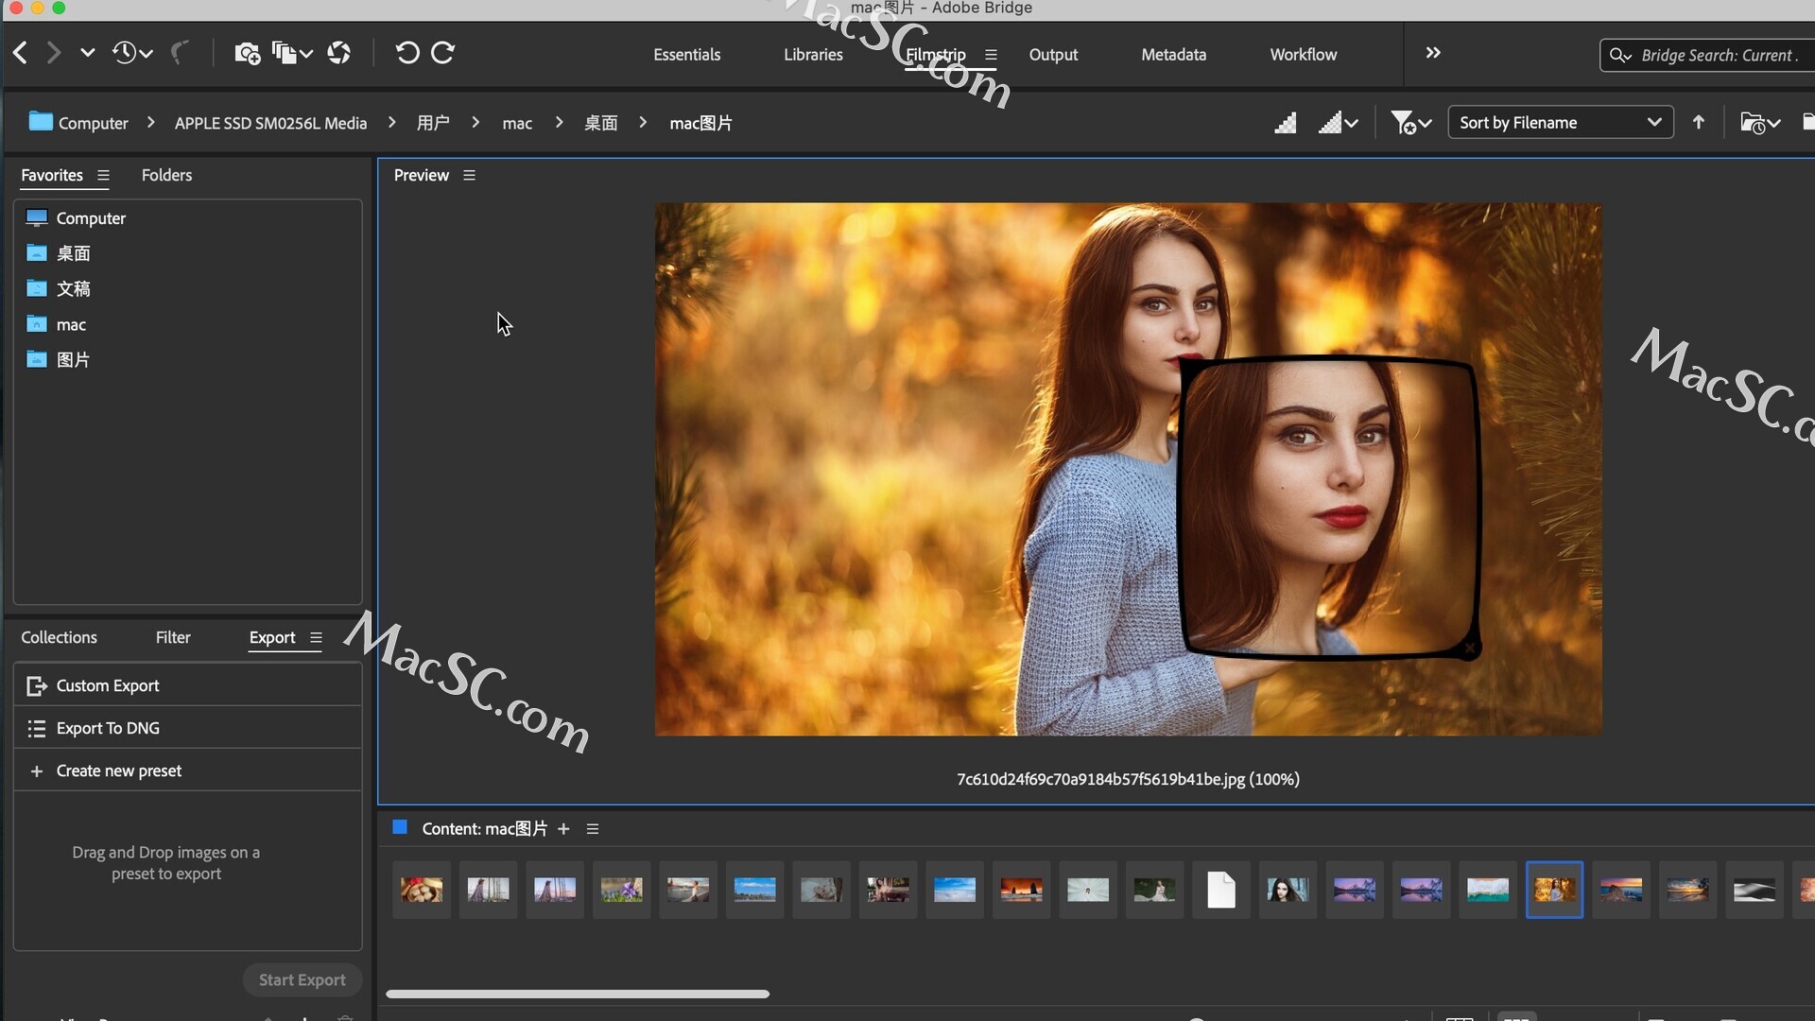Viewport: 1815px width, 1021px height.
Task: Click the rotate clockwise icon
Action: (x=443, y=52)
